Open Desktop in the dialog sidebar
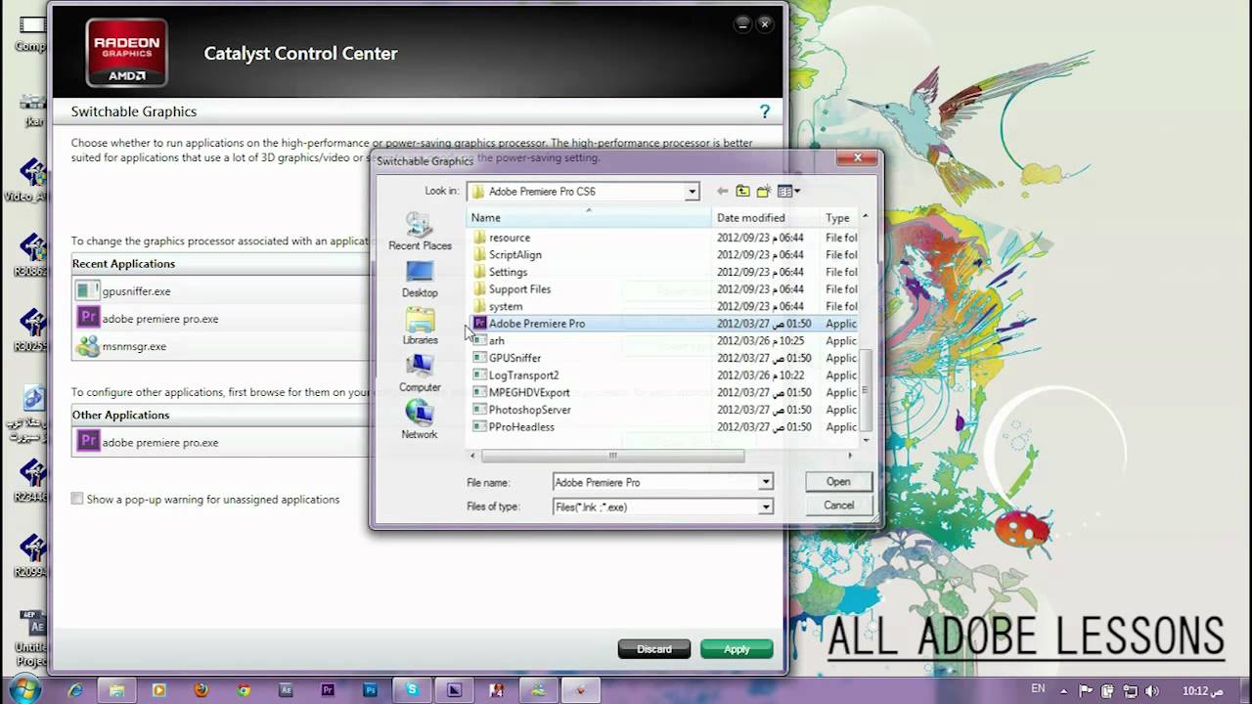The image size is (1252, 704). [x=420, y=279]
